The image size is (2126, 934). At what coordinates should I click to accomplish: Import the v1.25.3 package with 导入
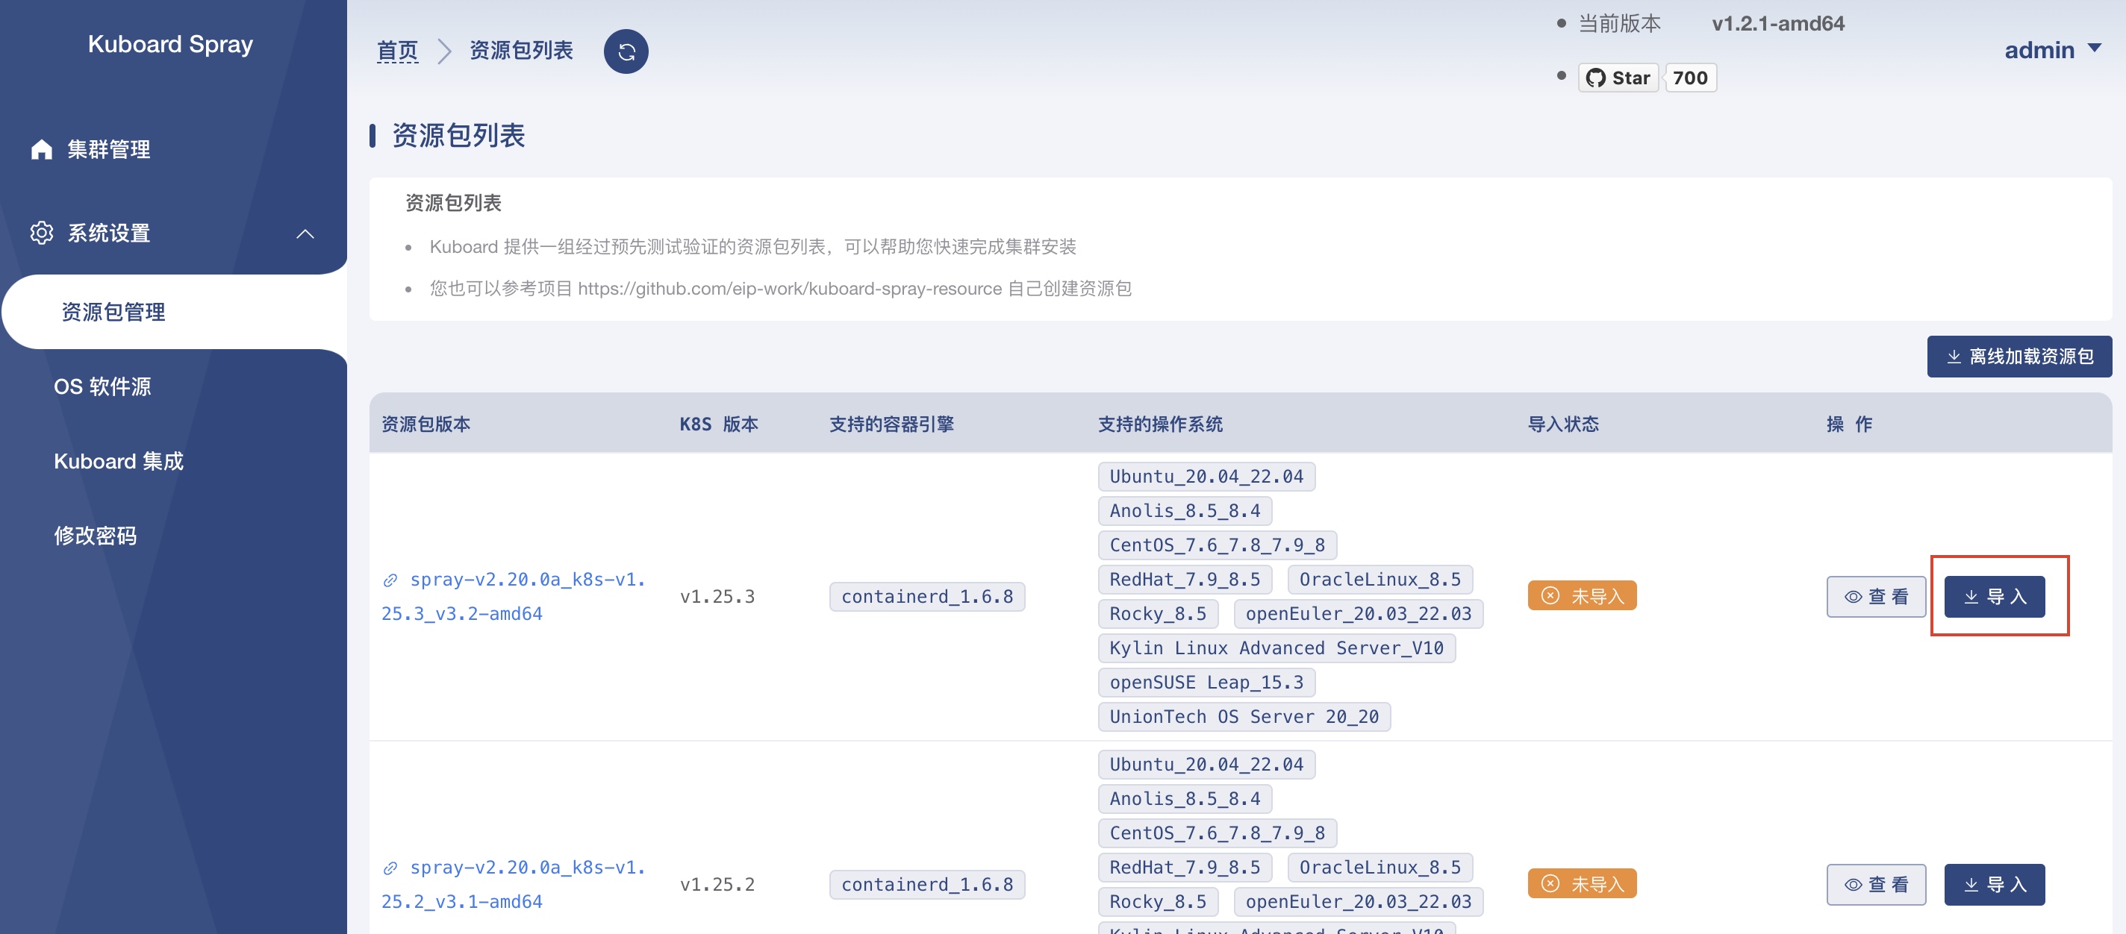point(1994,597)
